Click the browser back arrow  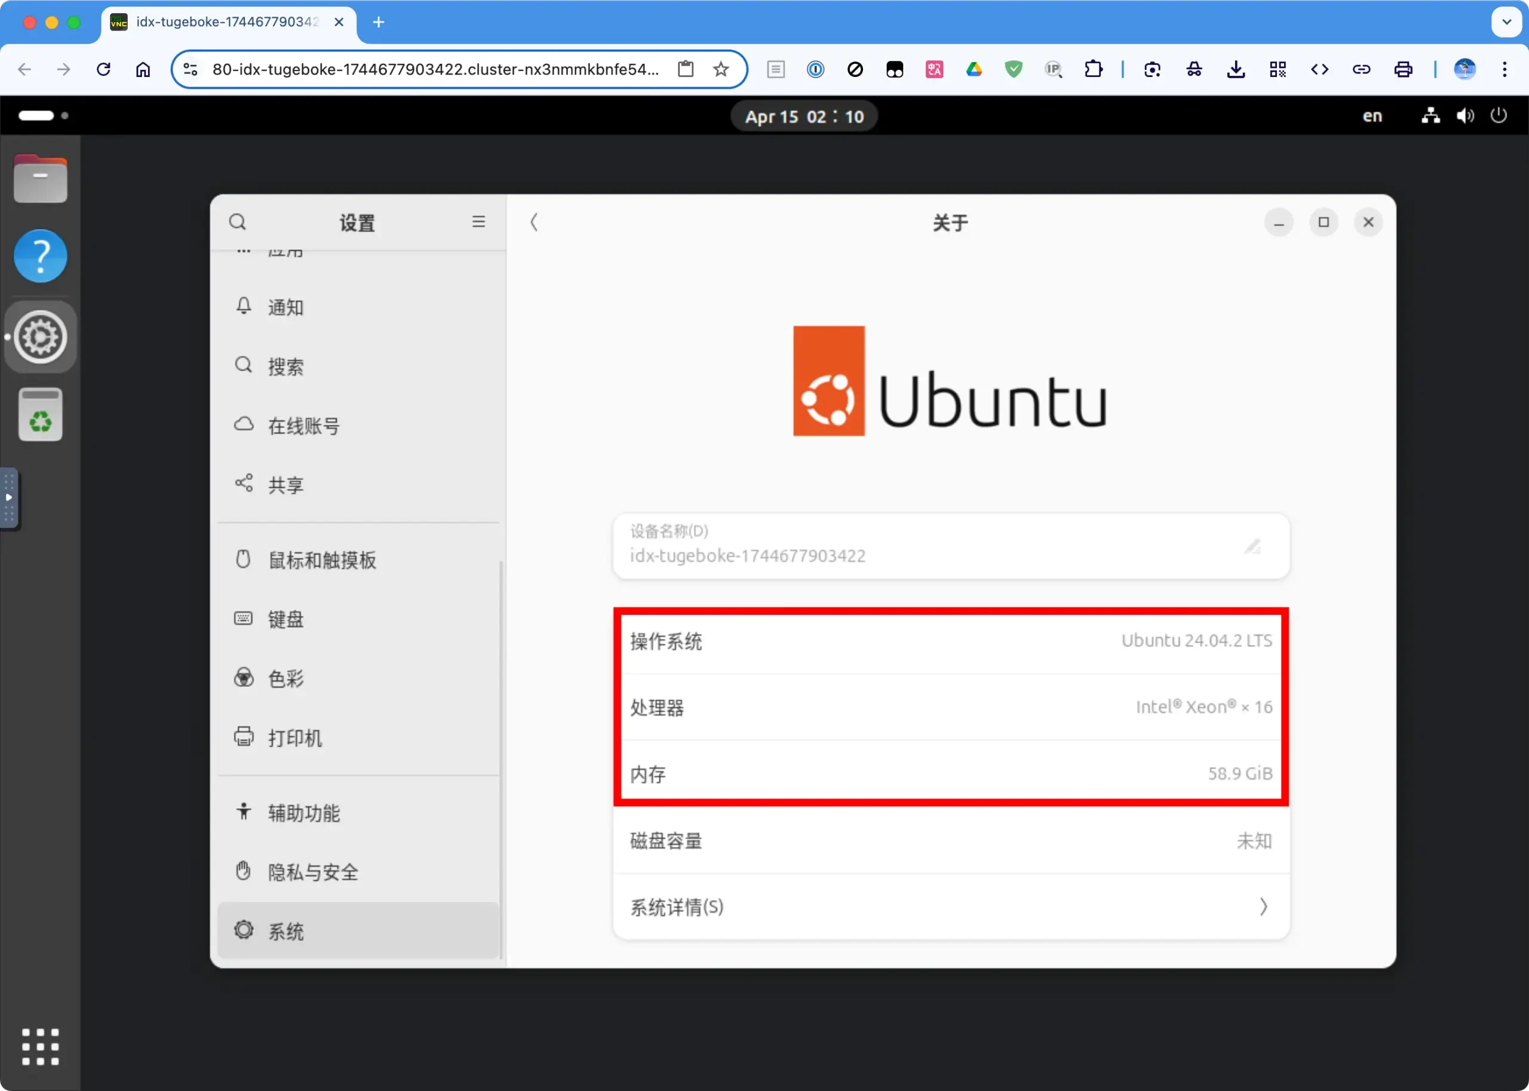[25, 69]
